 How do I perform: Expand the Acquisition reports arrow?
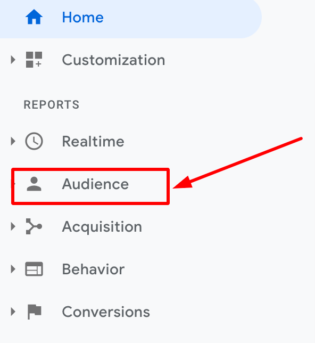pyautogui.click(x=13, y=226)
